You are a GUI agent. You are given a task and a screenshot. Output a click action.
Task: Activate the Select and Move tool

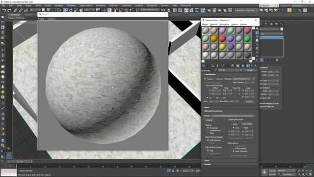tap(65, 10)
